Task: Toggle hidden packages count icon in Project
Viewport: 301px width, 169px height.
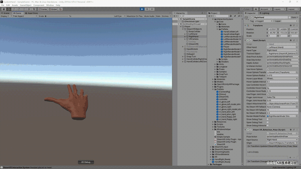Action: click(x=240, y=16)
